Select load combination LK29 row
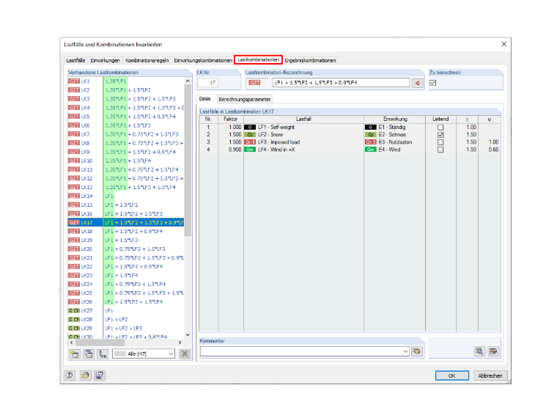This screenshot has height=418, width=557. pos(126,328)
